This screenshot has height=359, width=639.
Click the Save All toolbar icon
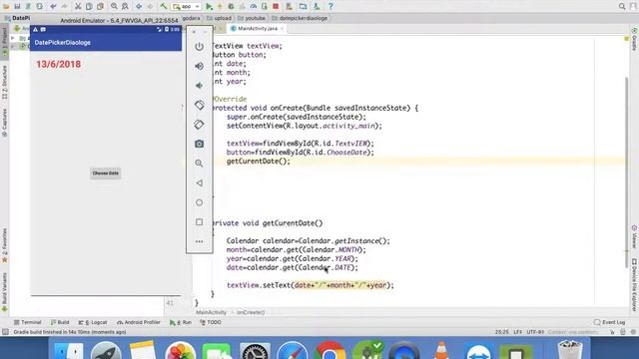[x=17, y=6]
